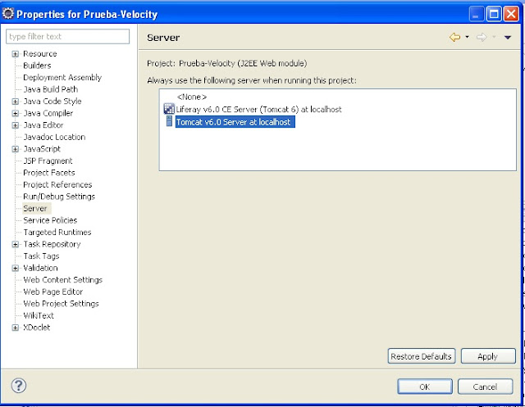This screenshot has width=525, height=407.
Task: Focus the type filter text field
Action: tap(68, 37)
